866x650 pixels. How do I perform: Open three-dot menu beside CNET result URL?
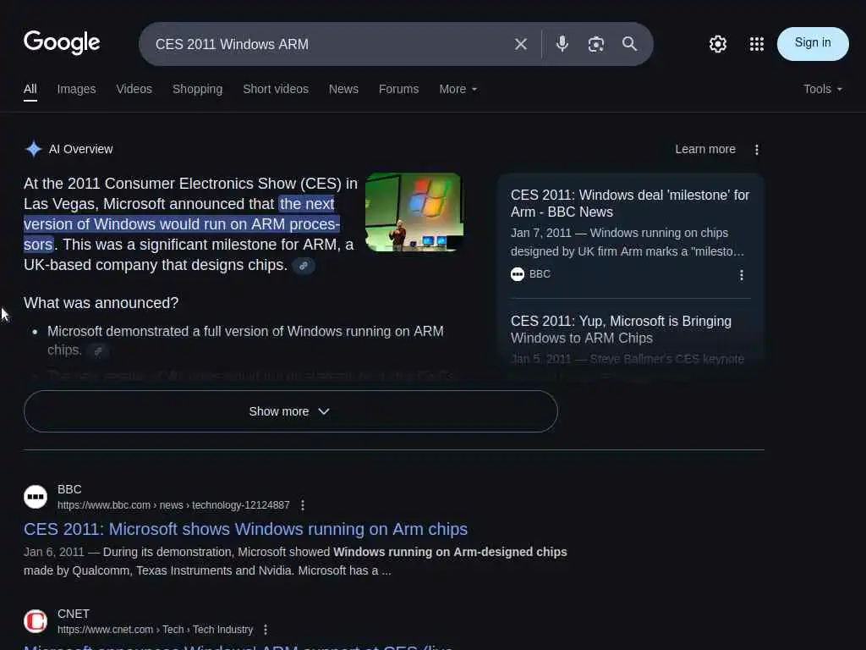coord(265,630)
